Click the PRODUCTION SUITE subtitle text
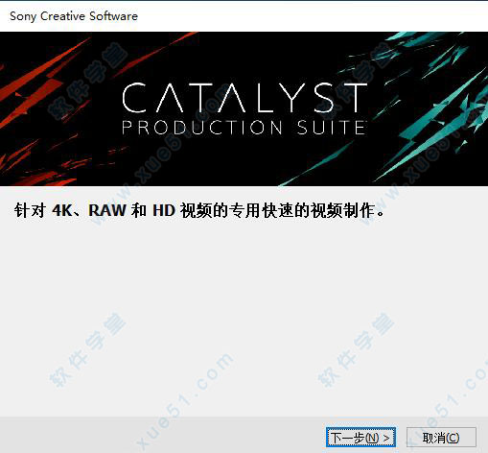The height and width of the screenshot is (453, 488). coord(244,128)
